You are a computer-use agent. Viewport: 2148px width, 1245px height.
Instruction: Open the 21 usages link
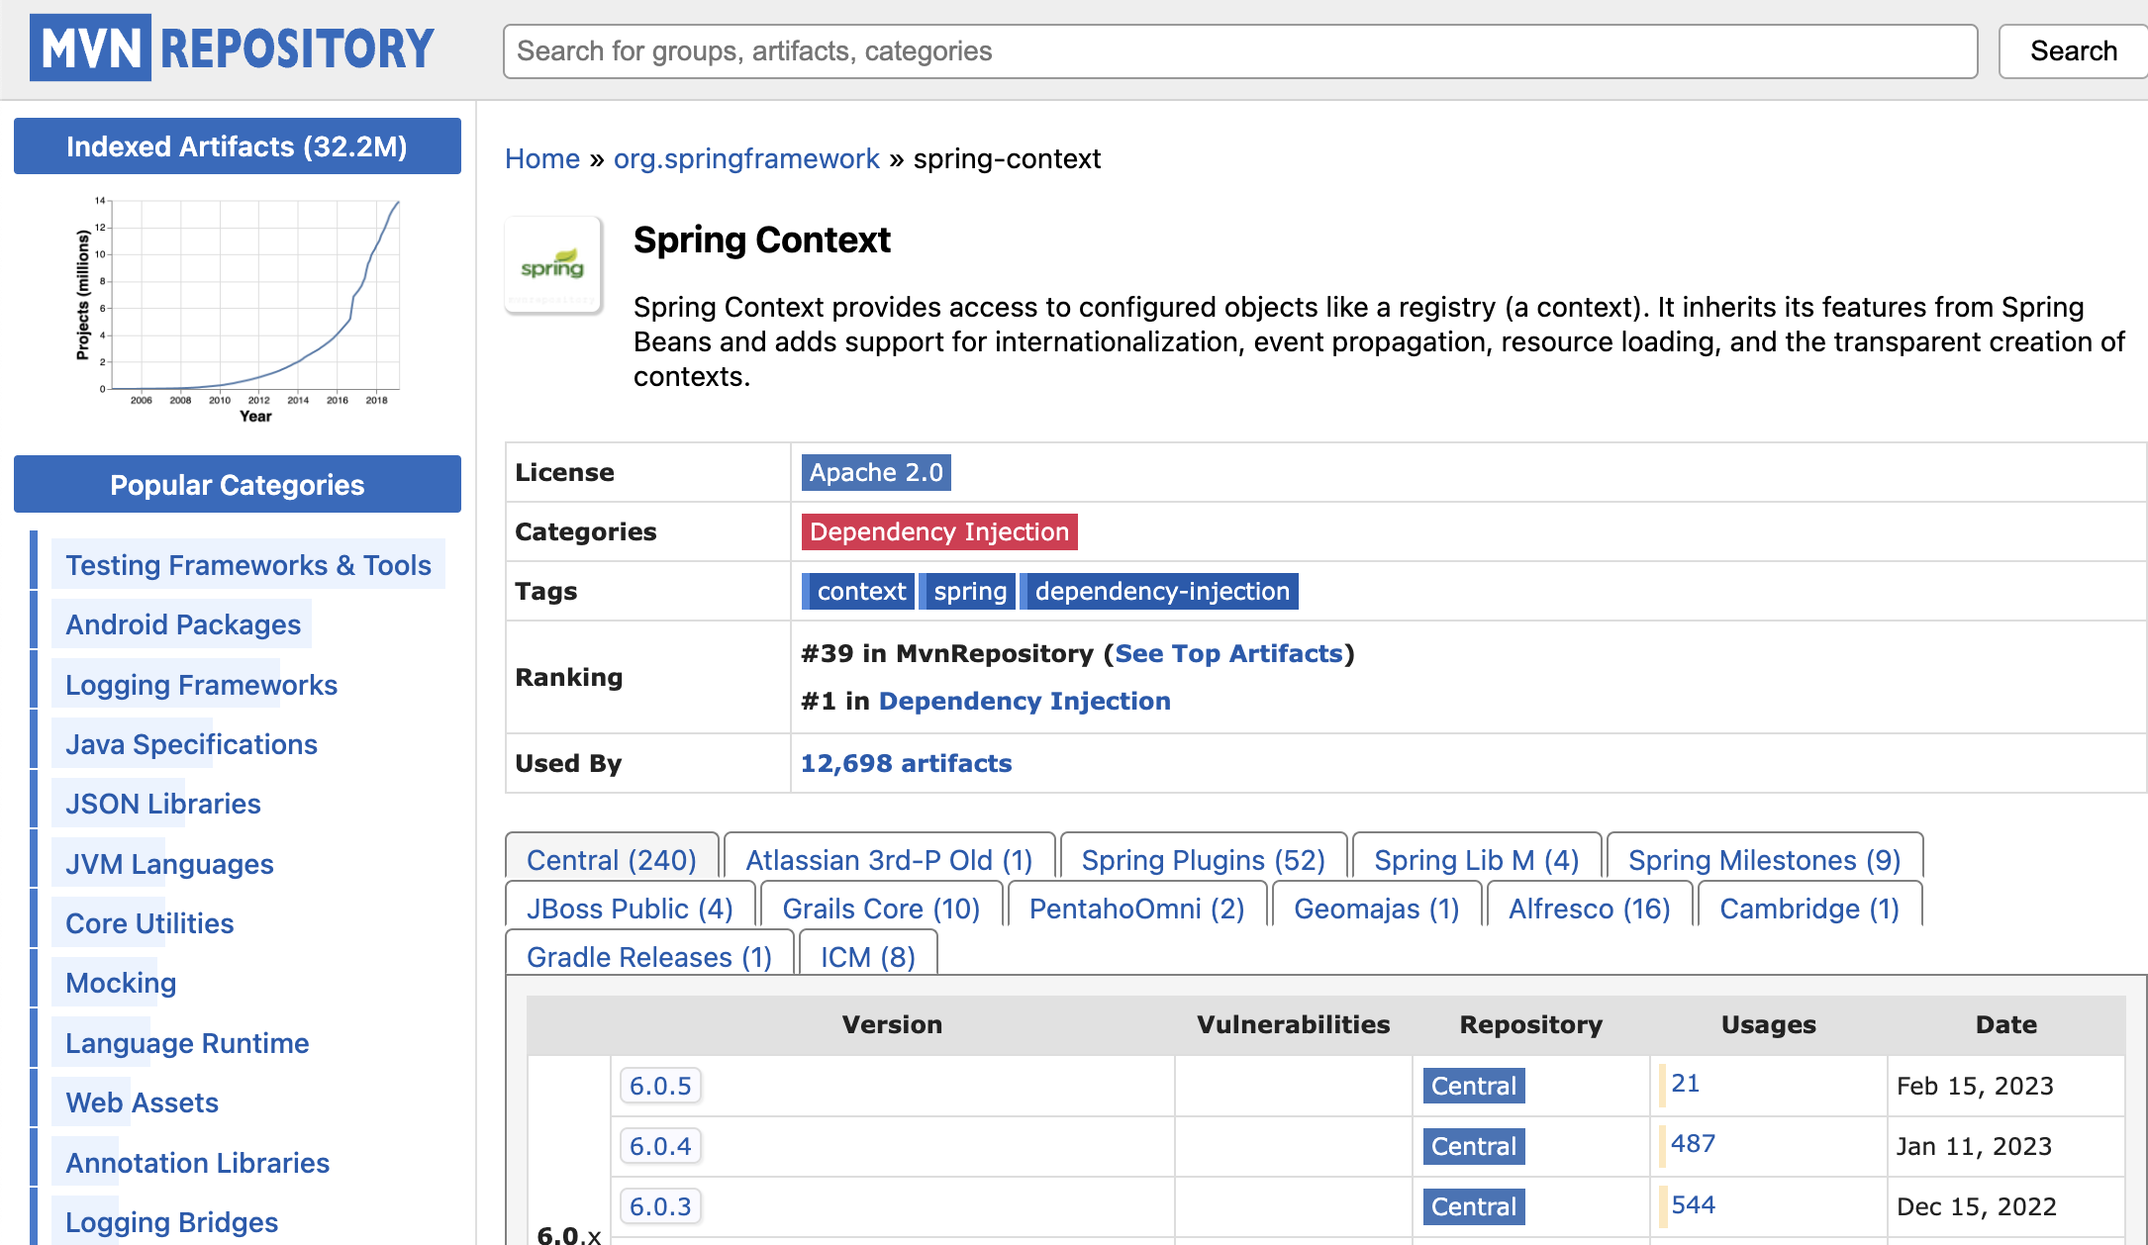click(x=1685, y=1084)
